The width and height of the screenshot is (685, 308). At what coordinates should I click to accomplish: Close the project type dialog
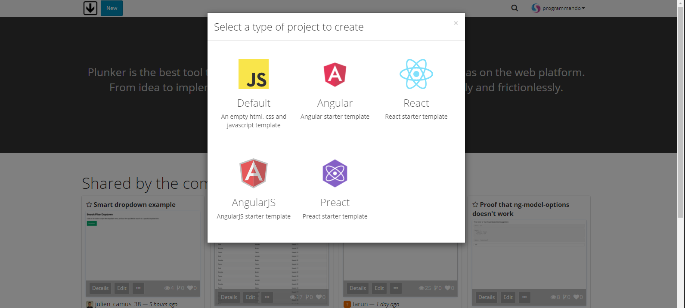pos(456,23)
